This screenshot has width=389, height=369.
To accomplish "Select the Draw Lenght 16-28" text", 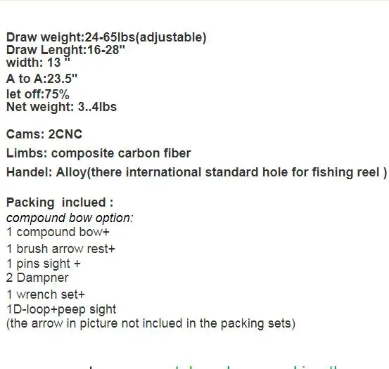I will 65,50.
